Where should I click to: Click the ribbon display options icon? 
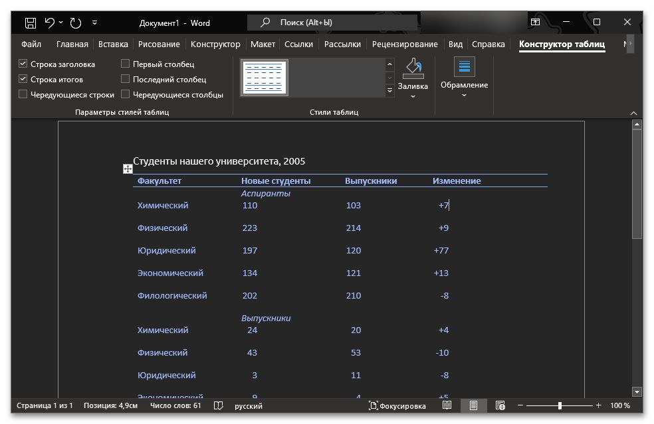pyautogui.click(x=535, y=23)
